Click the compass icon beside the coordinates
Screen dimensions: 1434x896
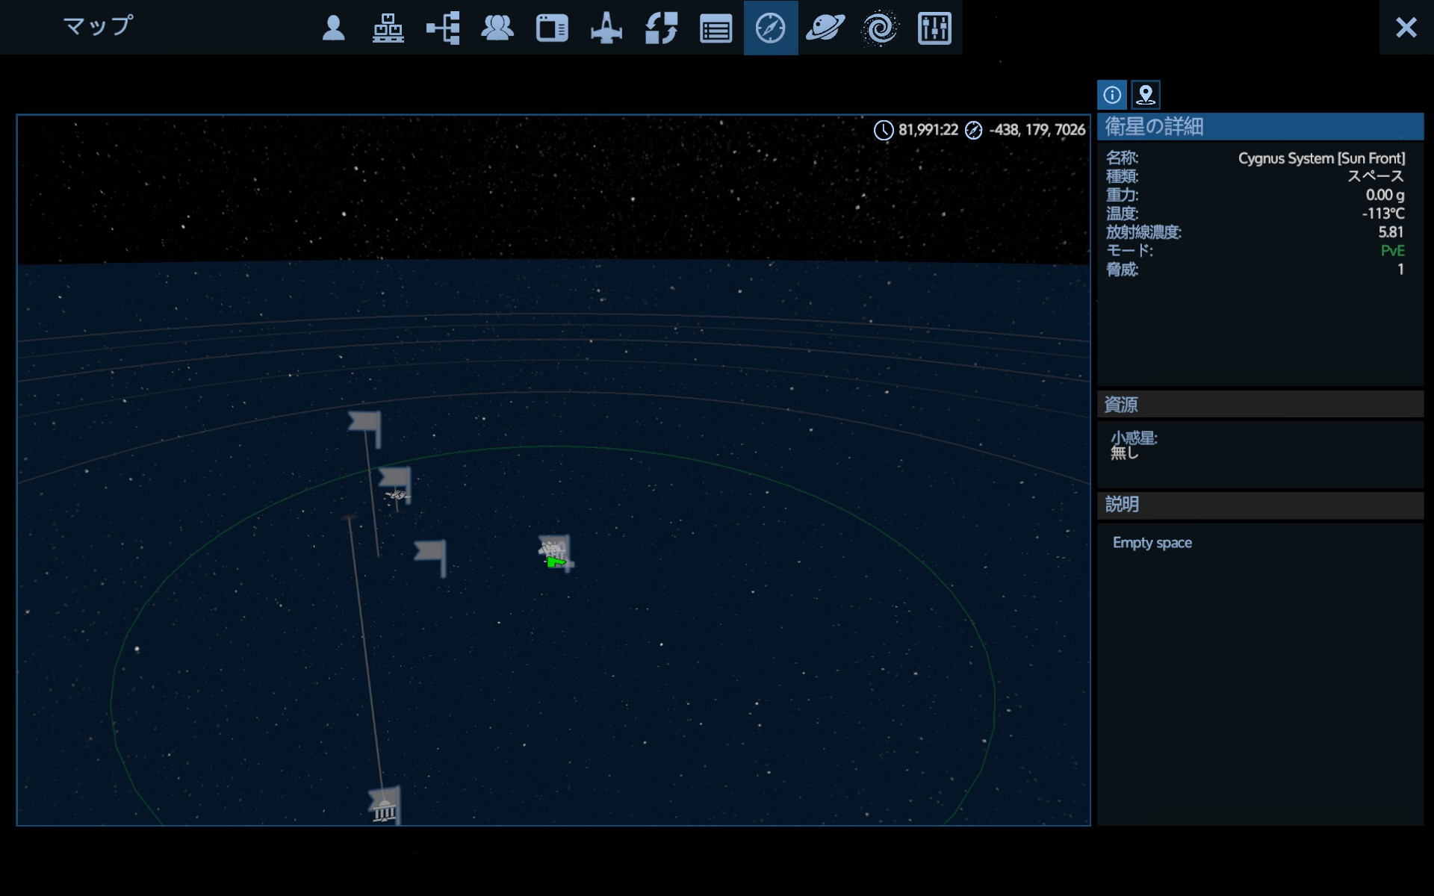click(973, 131)
